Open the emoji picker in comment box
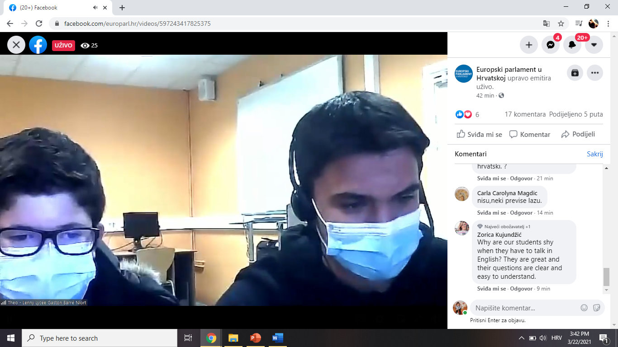 (584, 308)
